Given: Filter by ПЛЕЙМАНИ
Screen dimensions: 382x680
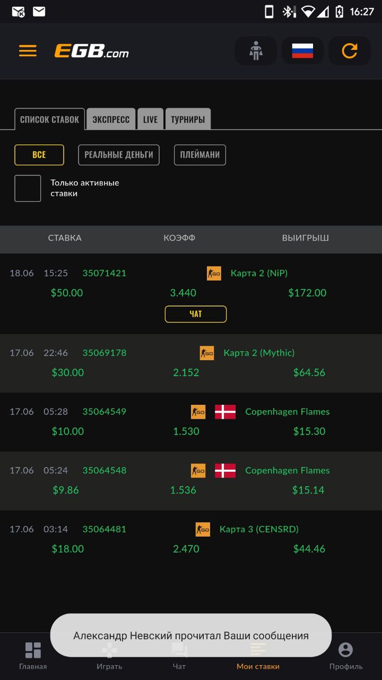Looking at the screenshot, I should pyautogui.click(x=200, y=155).
